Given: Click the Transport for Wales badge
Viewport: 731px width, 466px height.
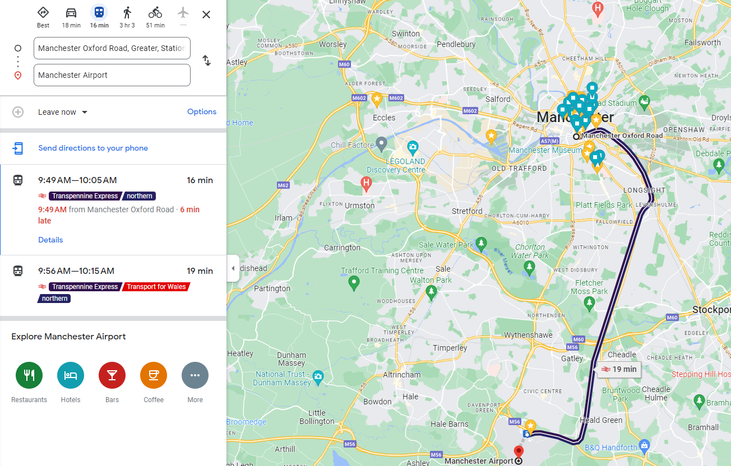Looking at the screenshot, I should [156, 287].
